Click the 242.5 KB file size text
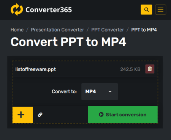This screenshot has height=140, width=171. tap(130, 69)
